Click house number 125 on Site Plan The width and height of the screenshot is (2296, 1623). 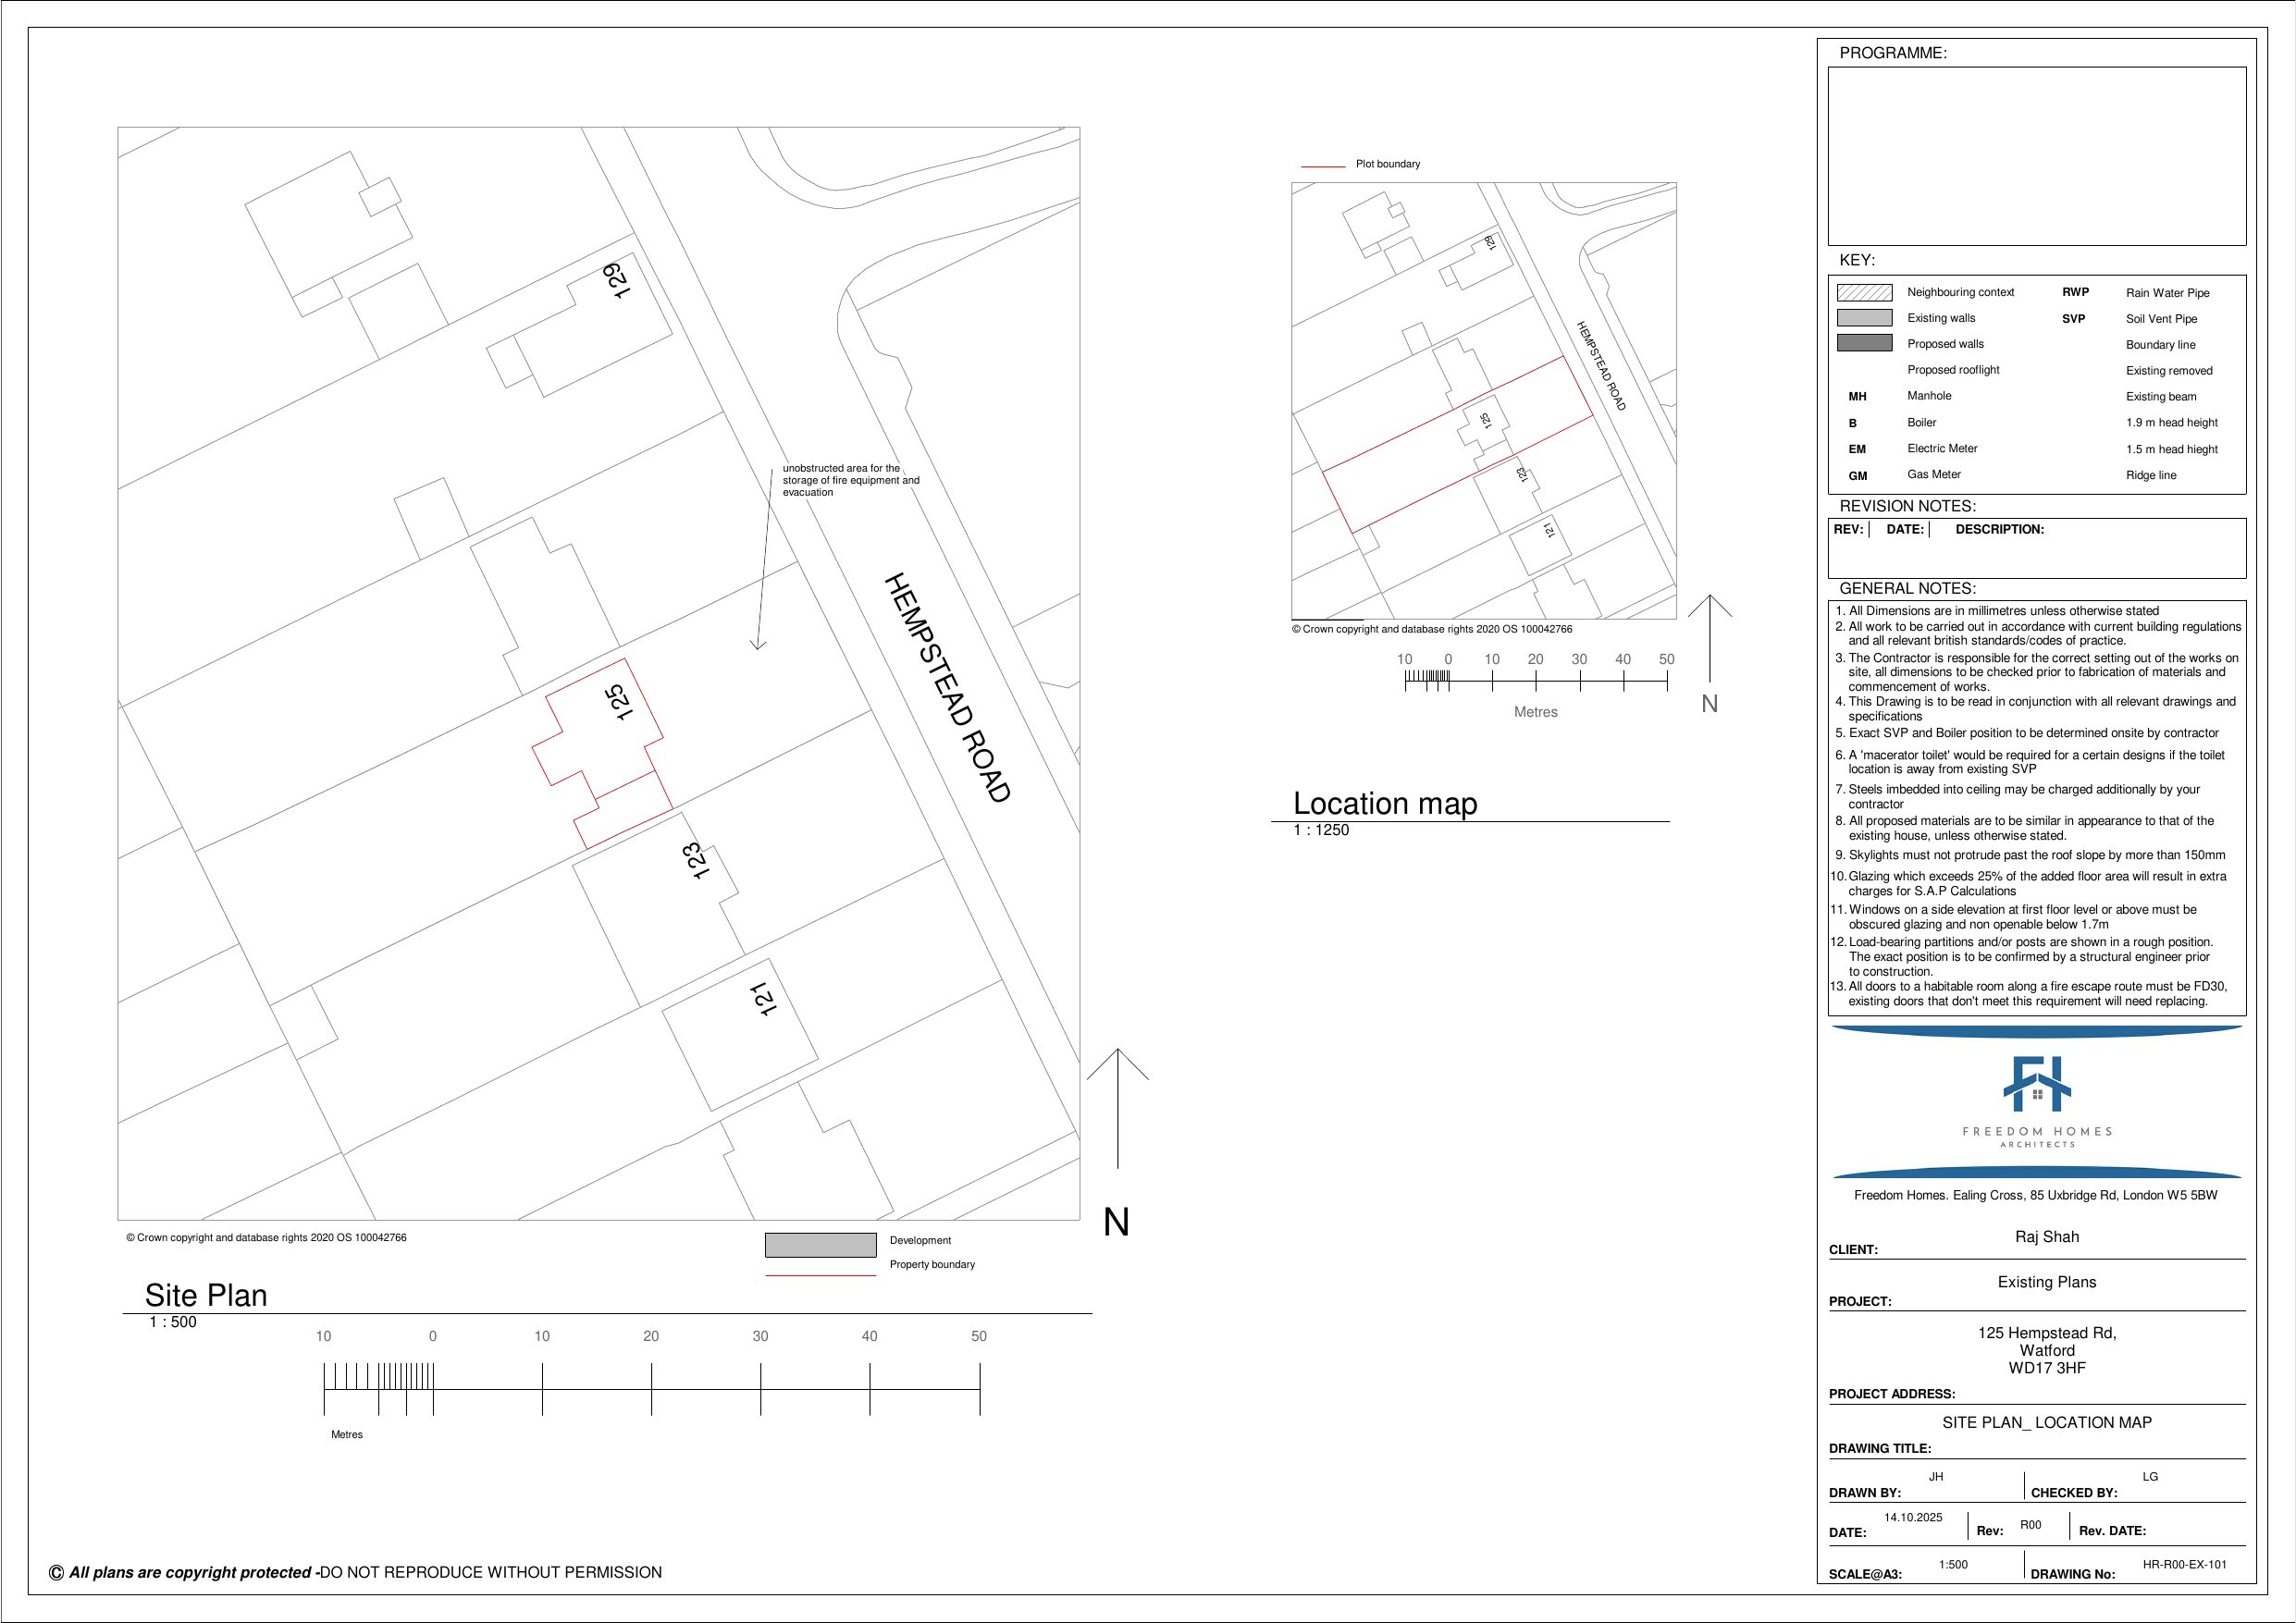click(619, 702)
